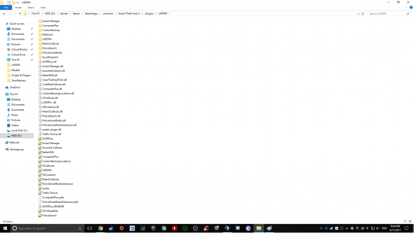Select the ComputerPlus.pdb file

(x=53, y=197)
